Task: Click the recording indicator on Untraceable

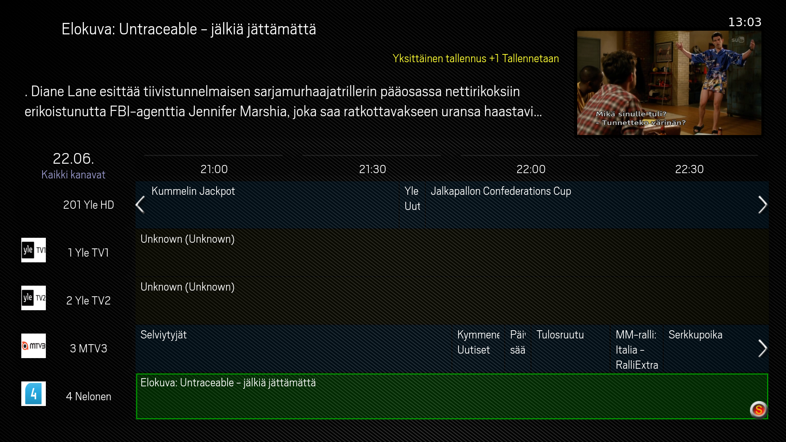Action: 758,409
